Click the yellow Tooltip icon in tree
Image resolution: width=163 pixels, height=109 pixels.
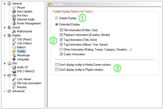(14, 51)
